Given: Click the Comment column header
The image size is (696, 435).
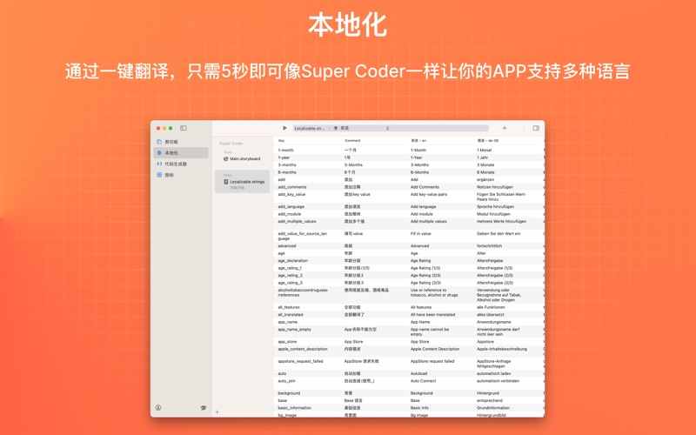Looking at the screenshot, I should click(x=352, y=140).
